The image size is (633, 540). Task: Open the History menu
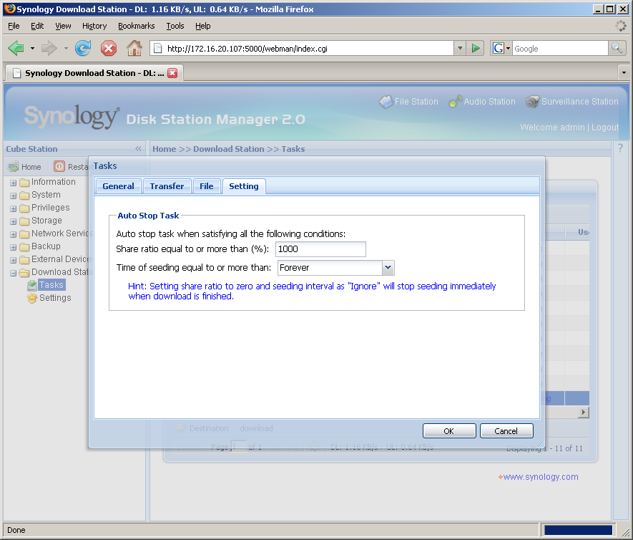94,26
